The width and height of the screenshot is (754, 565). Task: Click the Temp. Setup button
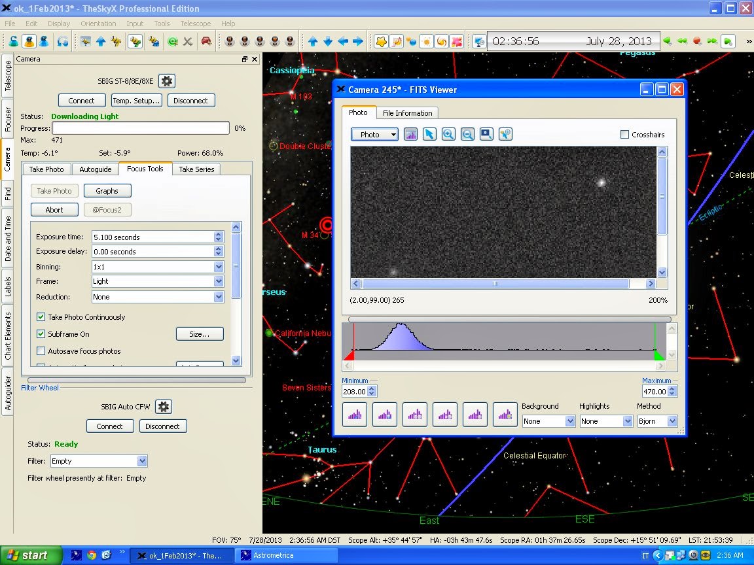tap(136, 101)
